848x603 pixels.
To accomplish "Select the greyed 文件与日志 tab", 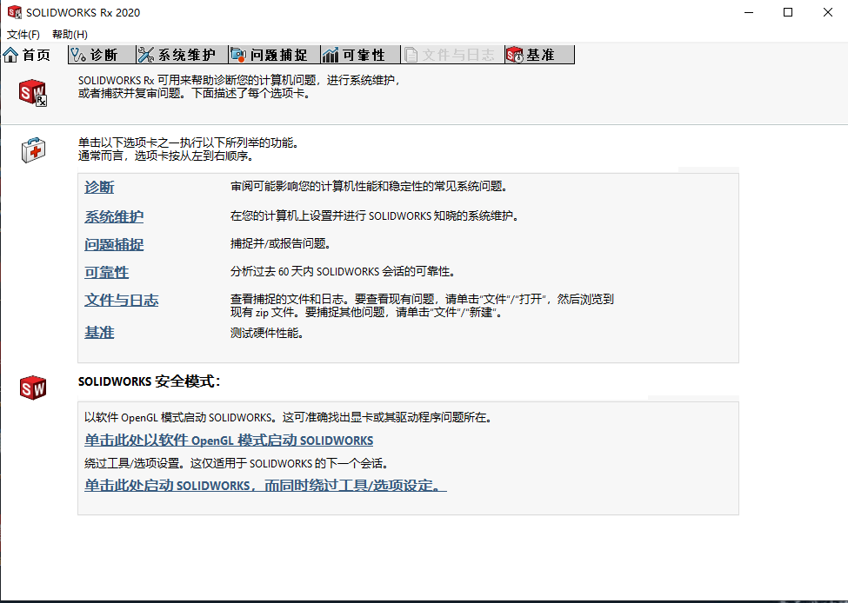I will [452, 55].
